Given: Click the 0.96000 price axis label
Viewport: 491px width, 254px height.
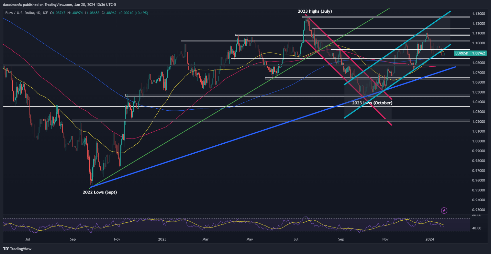Looking at the screenshot, I should pyautogui.click(x=478, y=180).
